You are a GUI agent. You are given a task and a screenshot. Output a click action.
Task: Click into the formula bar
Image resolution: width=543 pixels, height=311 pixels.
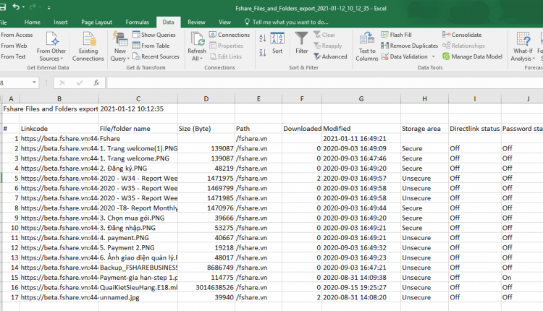click(325, 82)
